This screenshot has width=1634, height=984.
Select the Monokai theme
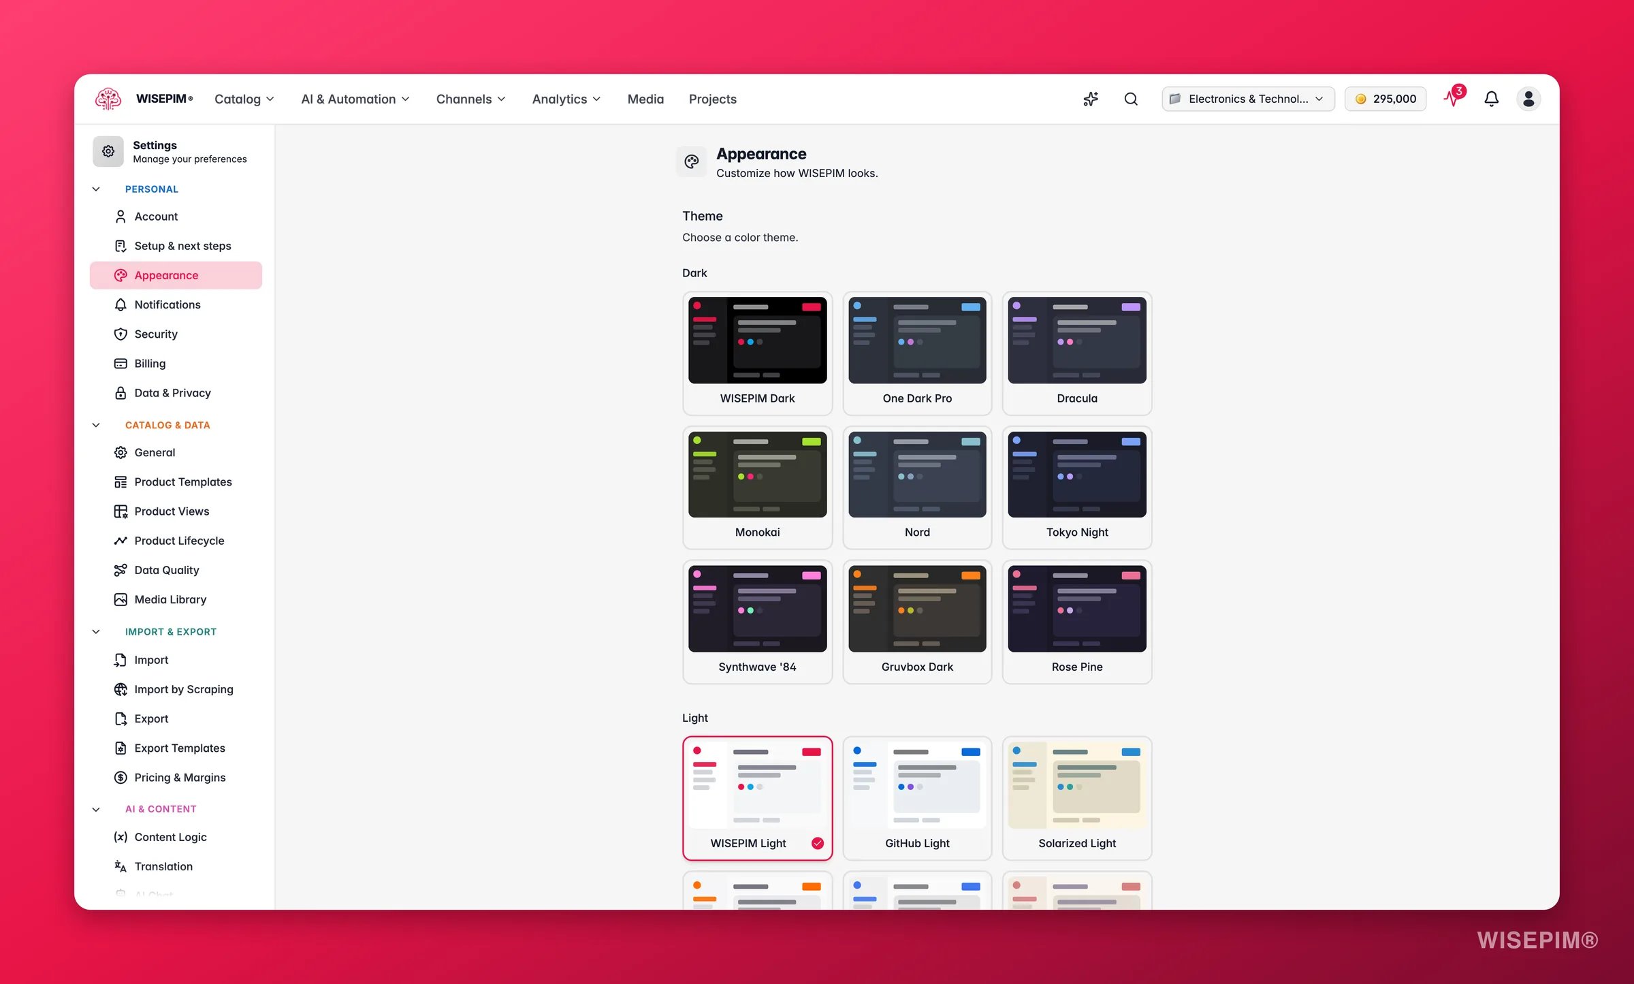tap(757, 488)
